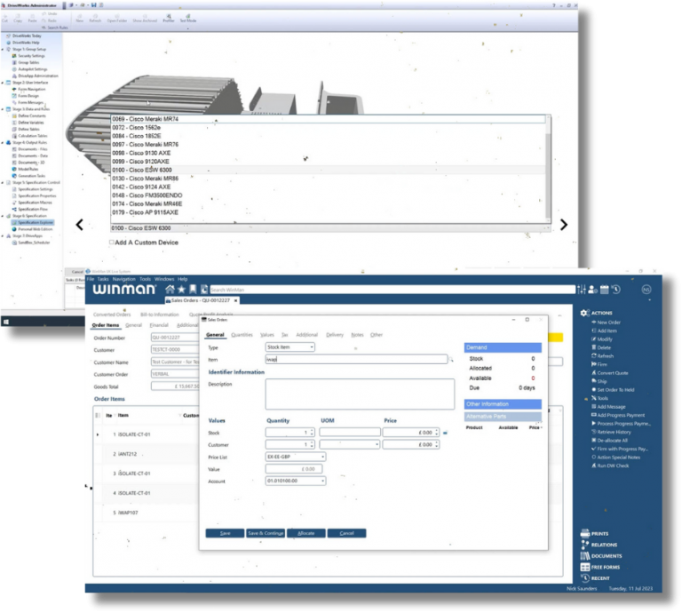Click Test Mode in DriveWorks toolbar
The height and width of the screenshot is (613, 682).
[x=188, y=19]
